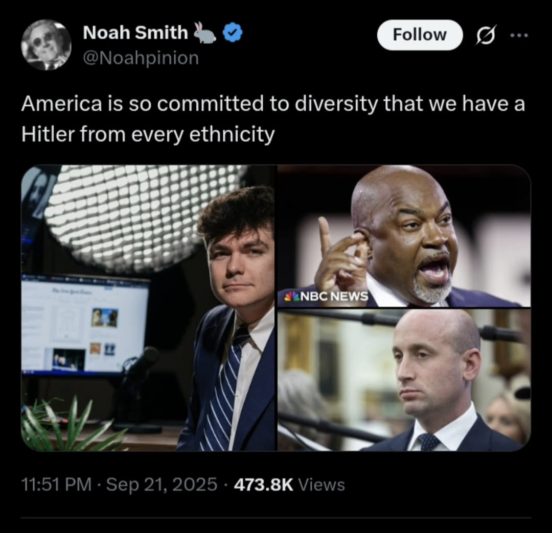Viewport: 552px width, 533px height.
Task: Open the Grok slashed-circle icon beside Follow
Action: [x=487, y=34]
